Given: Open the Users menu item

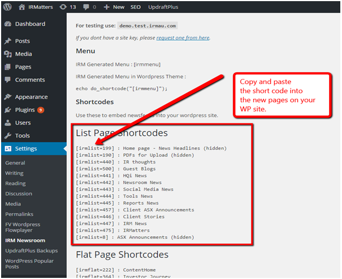Looking at the screenshot, I should pyautogui.click(x=23, y=123).
